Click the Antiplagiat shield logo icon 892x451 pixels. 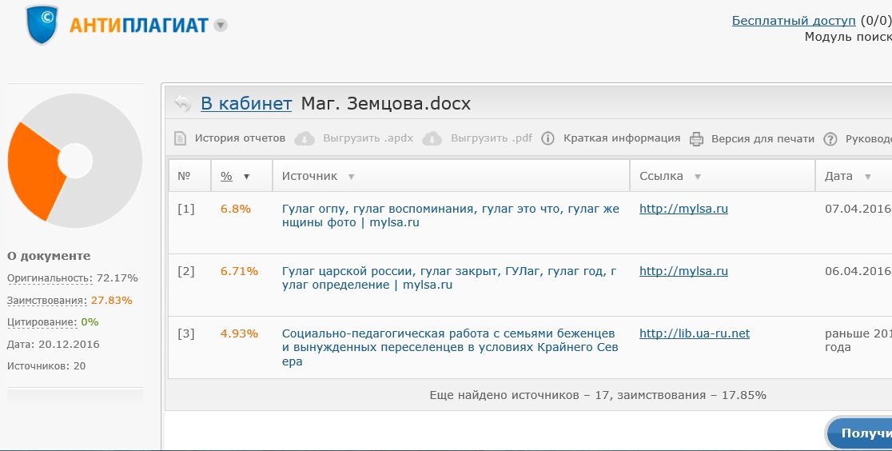click(42, 25)
